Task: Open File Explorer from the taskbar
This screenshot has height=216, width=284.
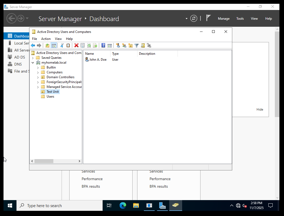Action: (x=136, y=205)
